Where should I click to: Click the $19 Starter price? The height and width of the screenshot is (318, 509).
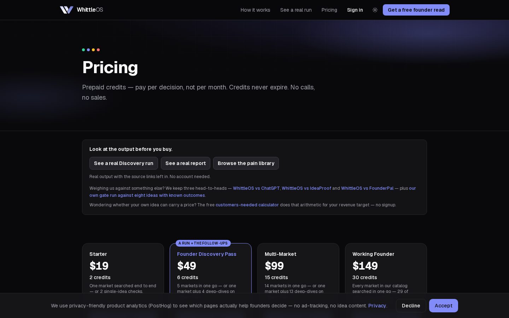pyautogui.click(x=99, y=266)
